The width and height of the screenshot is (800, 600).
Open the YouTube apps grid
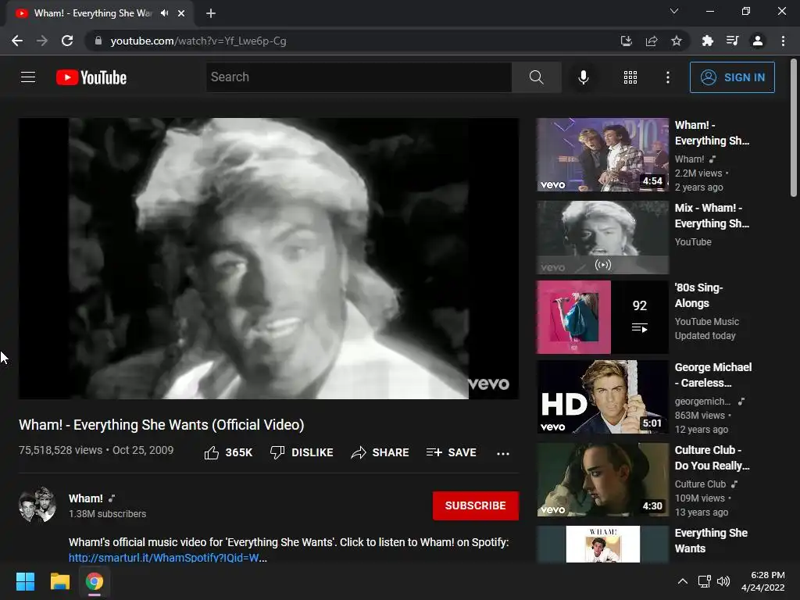630,77
